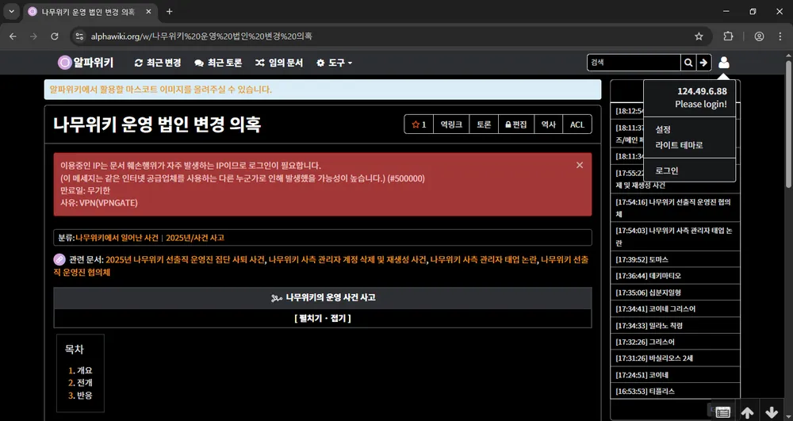The image size is (793, 421).
Task: Open category 2025년/사건 사고
Action: tap(195, 238)
